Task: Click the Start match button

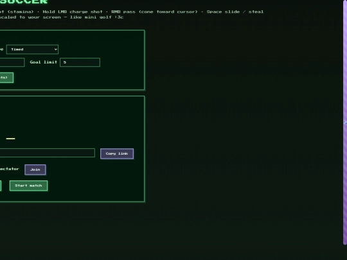Action: coord(28,186)
